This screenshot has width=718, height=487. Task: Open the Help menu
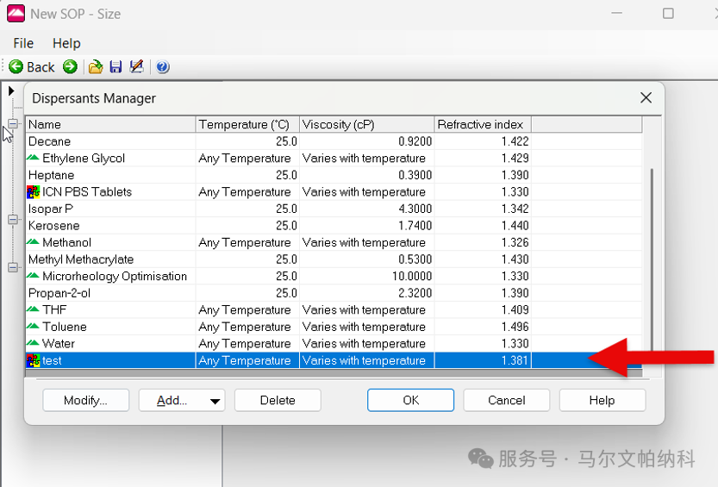coord(66,43)
